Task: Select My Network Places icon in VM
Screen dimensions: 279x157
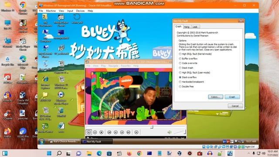Action: click(x=45, y=51)
